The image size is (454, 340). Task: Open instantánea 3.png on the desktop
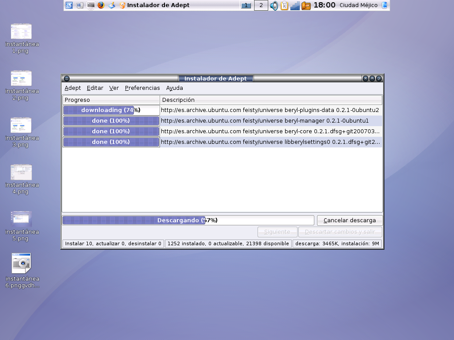tap(21, 126)
